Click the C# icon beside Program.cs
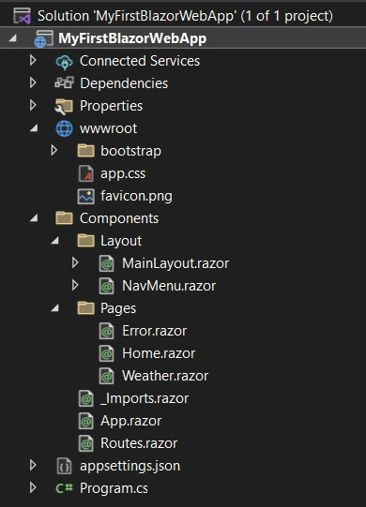Screen dimensions: 366x507 [64, 488]
